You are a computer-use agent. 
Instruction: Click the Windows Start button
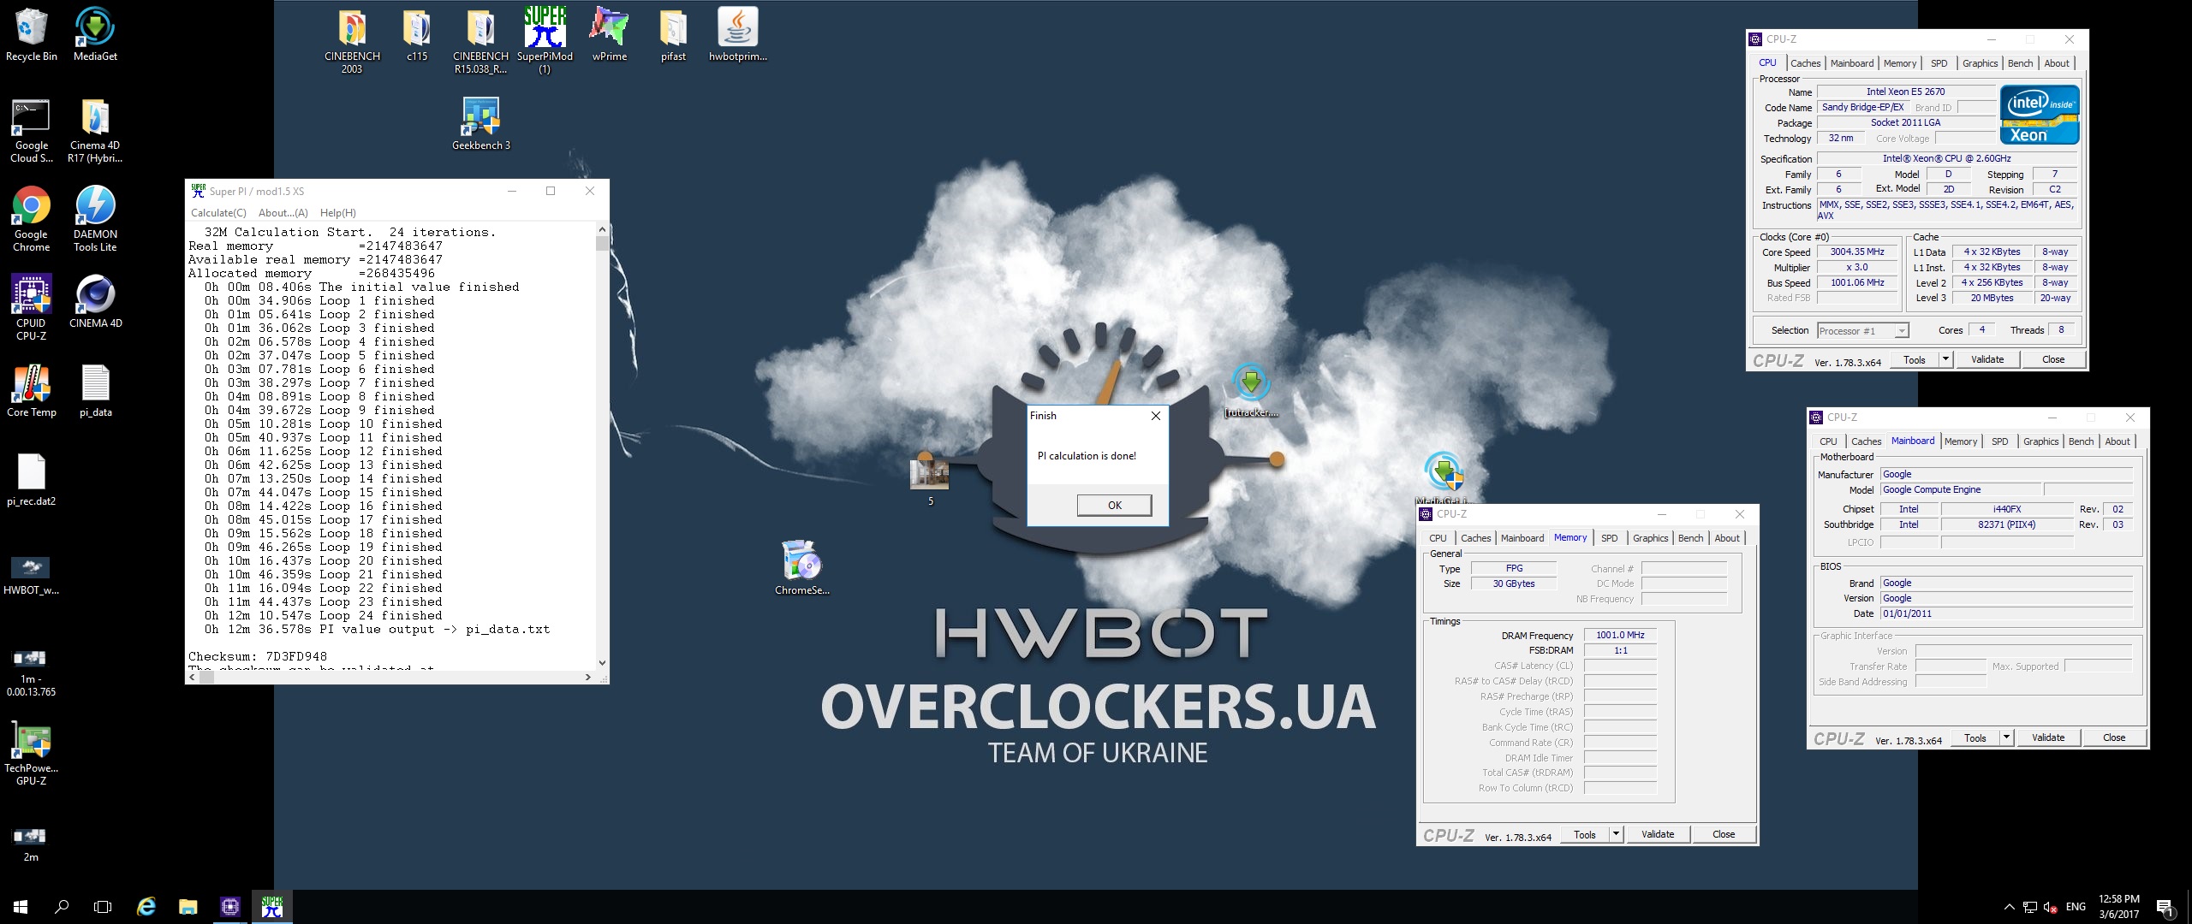[21, 907]
